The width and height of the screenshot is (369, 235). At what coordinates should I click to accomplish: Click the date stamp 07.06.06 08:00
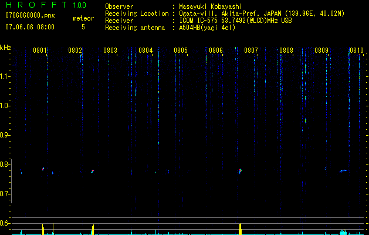point(30,27)
